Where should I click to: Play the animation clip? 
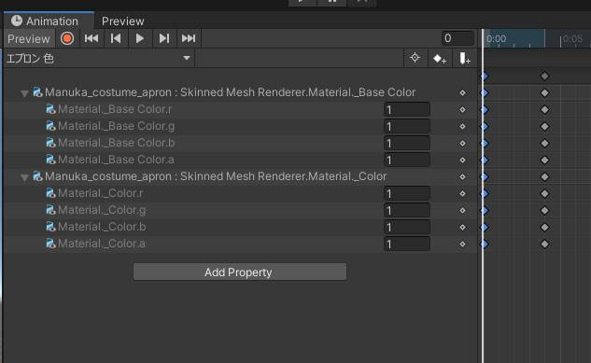pyautogui.click(x=140, y=38)
